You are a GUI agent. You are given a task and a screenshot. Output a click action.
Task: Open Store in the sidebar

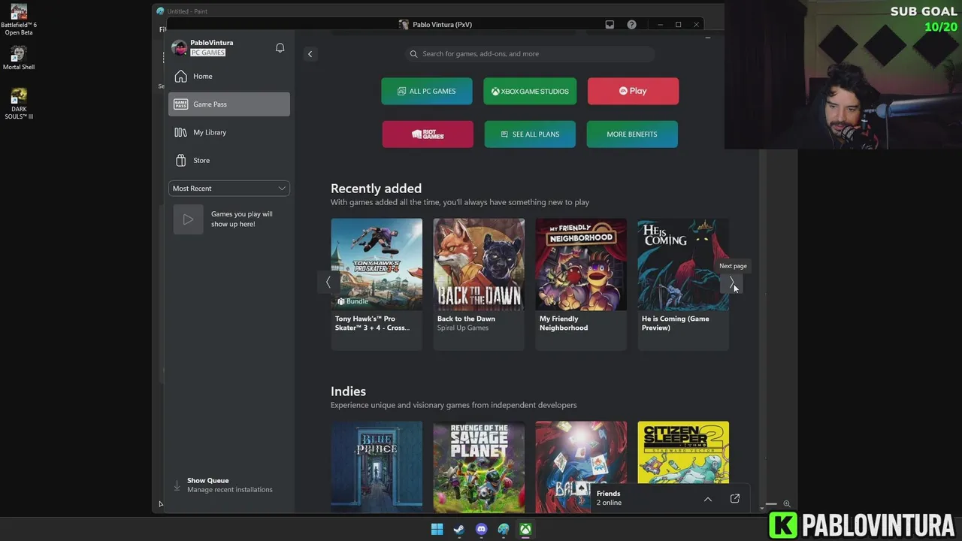(229, 160)
